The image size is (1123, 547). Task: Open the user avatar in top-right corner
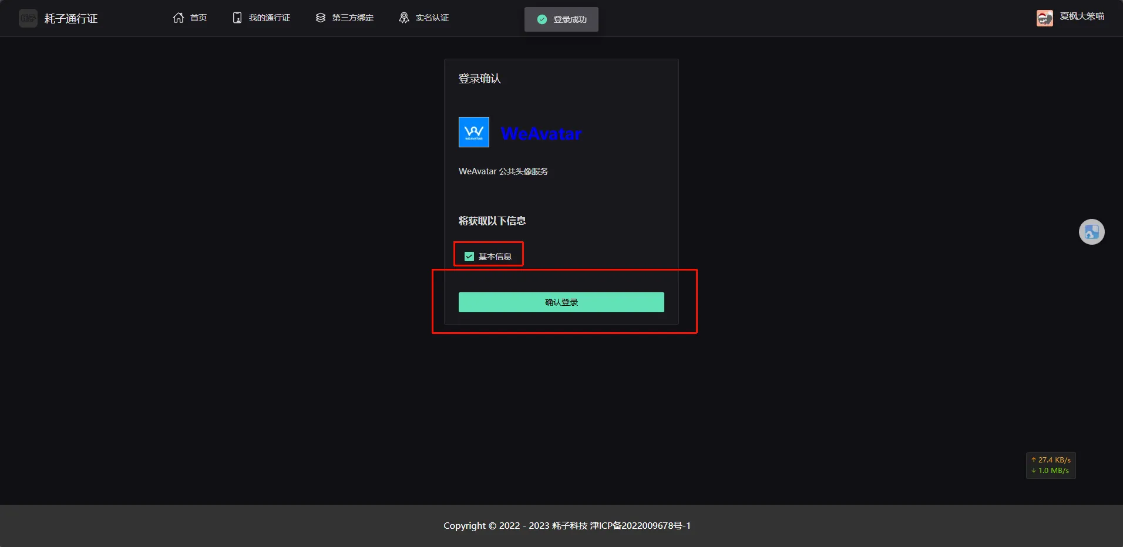(x=1044, y=18)
